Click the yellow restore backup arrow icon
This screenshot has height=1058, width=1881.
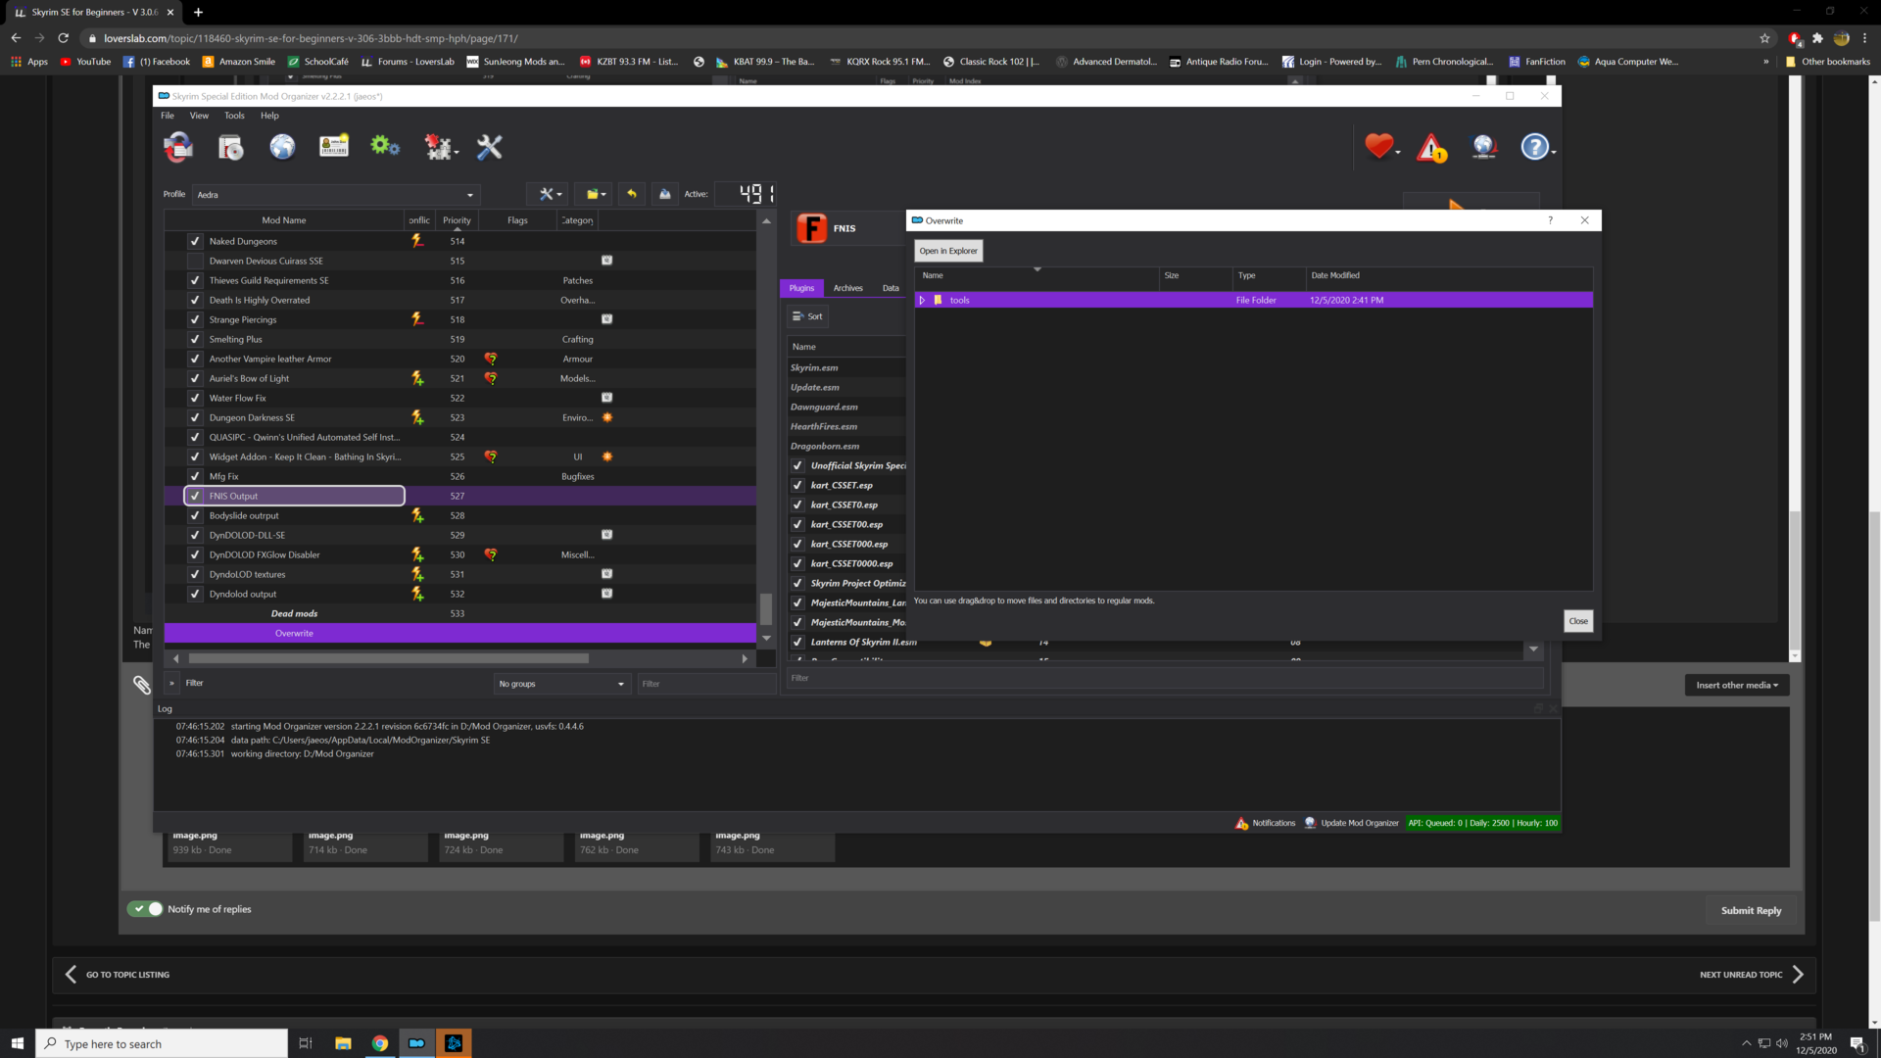coord(632,194)
